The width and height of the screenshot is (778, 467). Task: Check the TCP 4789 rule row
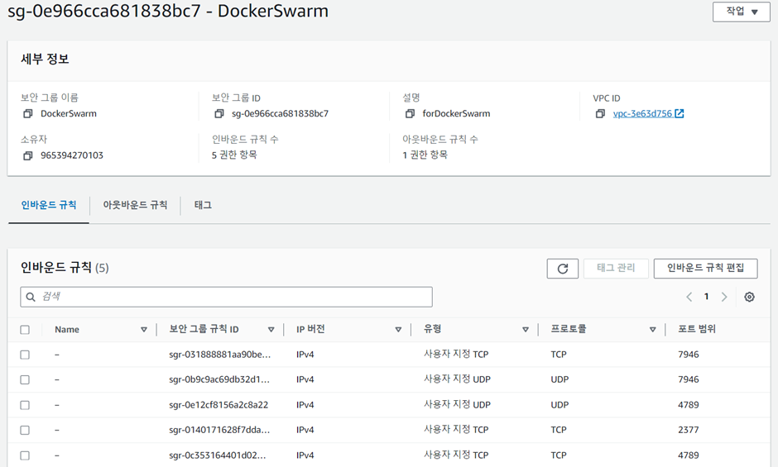tap(25, 455)
